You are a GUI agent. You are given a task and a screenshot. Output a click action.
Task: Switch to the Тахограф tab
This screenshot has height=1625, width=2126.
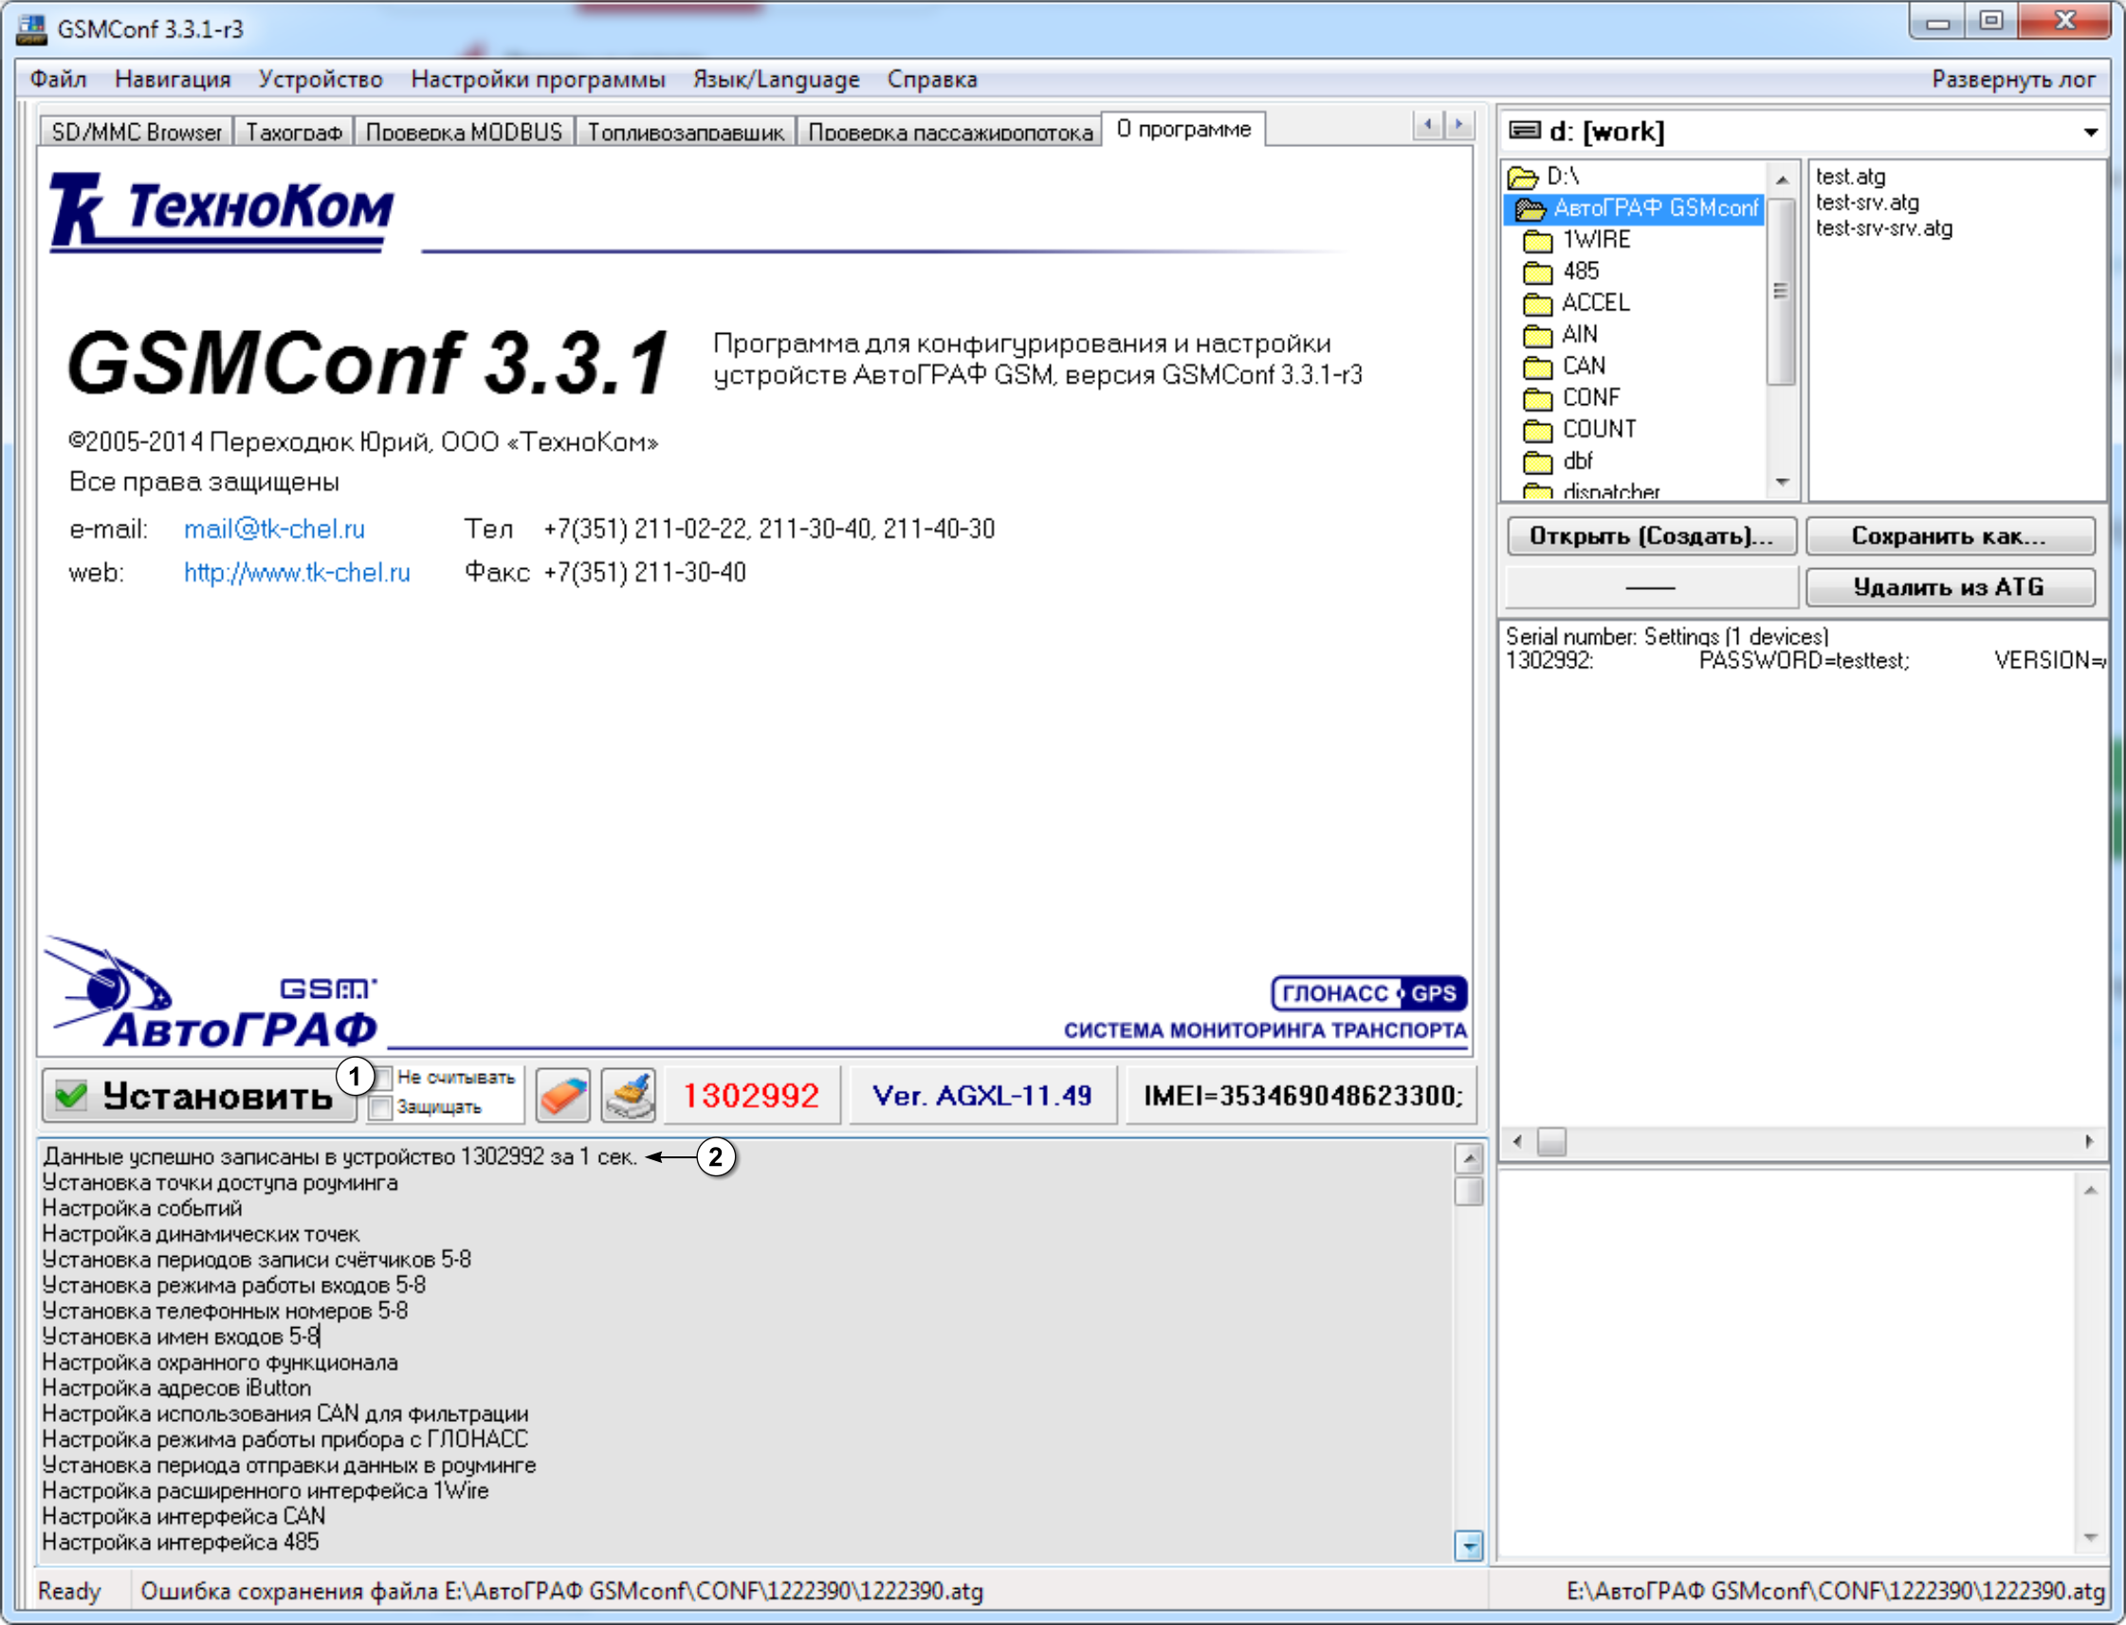pyautogui.click(x=294, y=133)
